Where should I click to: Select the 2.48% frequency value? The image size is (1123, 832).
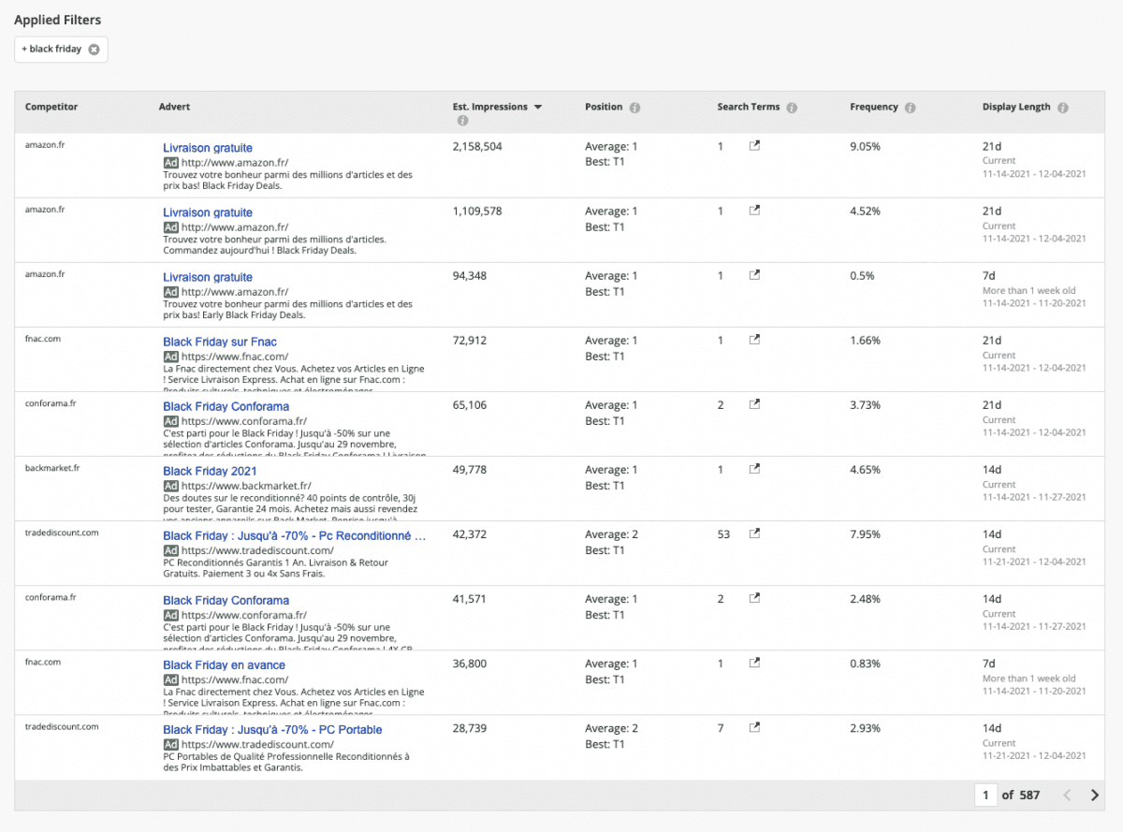pyautogui.click(x=865, y=599)
